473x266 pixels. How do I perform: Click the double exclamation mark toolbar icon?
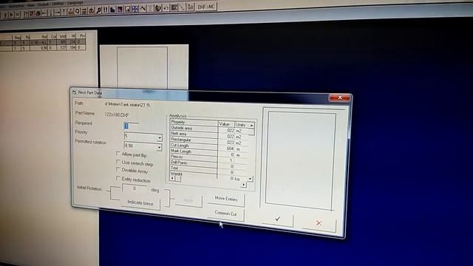coord(105,10)
